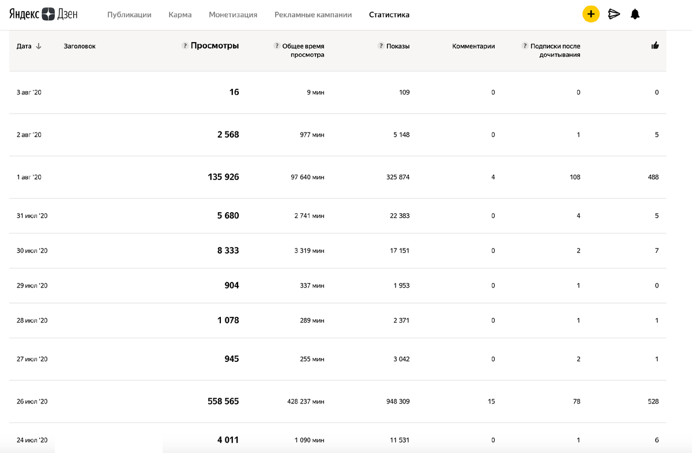692x453 pixels.
Task: Click the help icon beside Общее время просмотра
Action: coord(277,46)
